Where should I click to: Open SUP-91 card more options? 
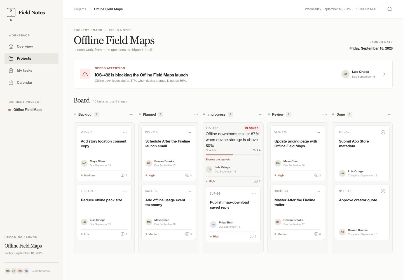click(x=254, y=193)
